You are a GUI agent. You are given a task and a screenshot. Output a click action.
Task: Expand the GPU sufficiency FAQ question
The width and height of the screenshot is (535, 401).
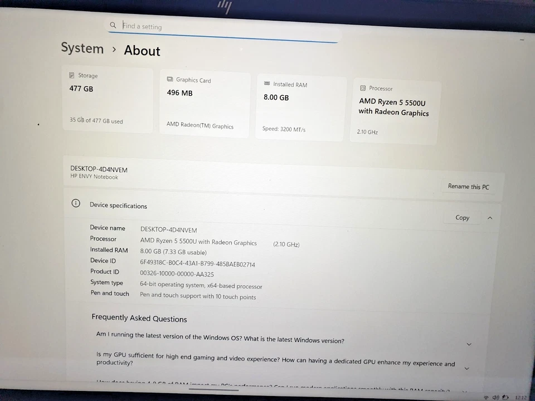point(466,368)
